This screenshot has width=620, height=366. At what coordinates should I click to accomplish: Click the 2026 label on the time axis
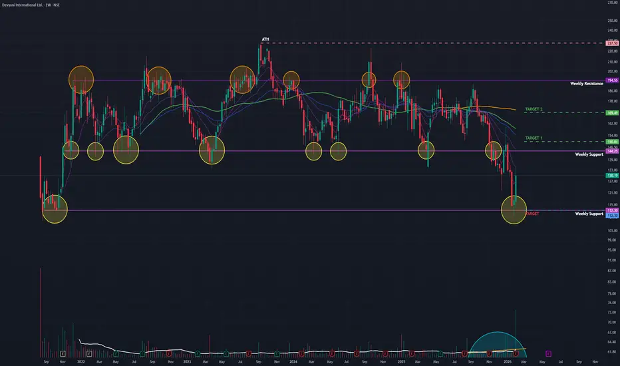pyautogui.click(x=508, y=361)
